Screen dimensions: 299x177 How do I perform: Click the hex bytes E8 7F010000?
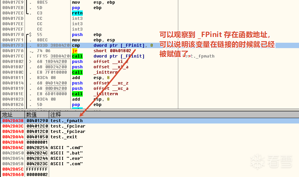click(x=52, y=72)
